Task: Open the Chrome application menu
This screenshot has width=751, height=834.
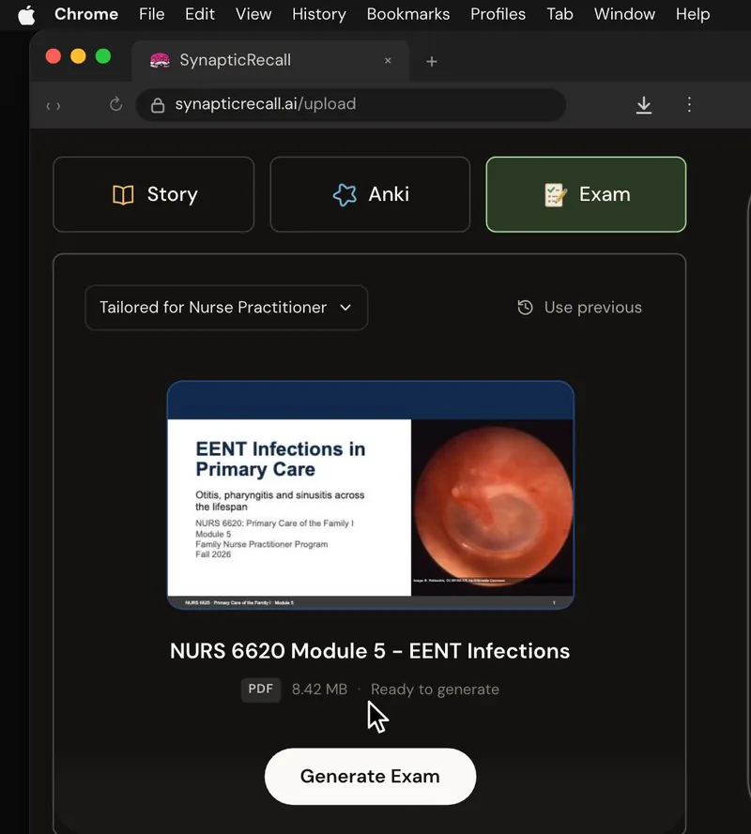Action: point(86,14)
